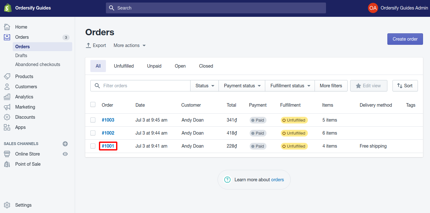This screenshot has height=213, width=430.
Task: Open the Payment status filter dropdown
Action: [242, 86]
